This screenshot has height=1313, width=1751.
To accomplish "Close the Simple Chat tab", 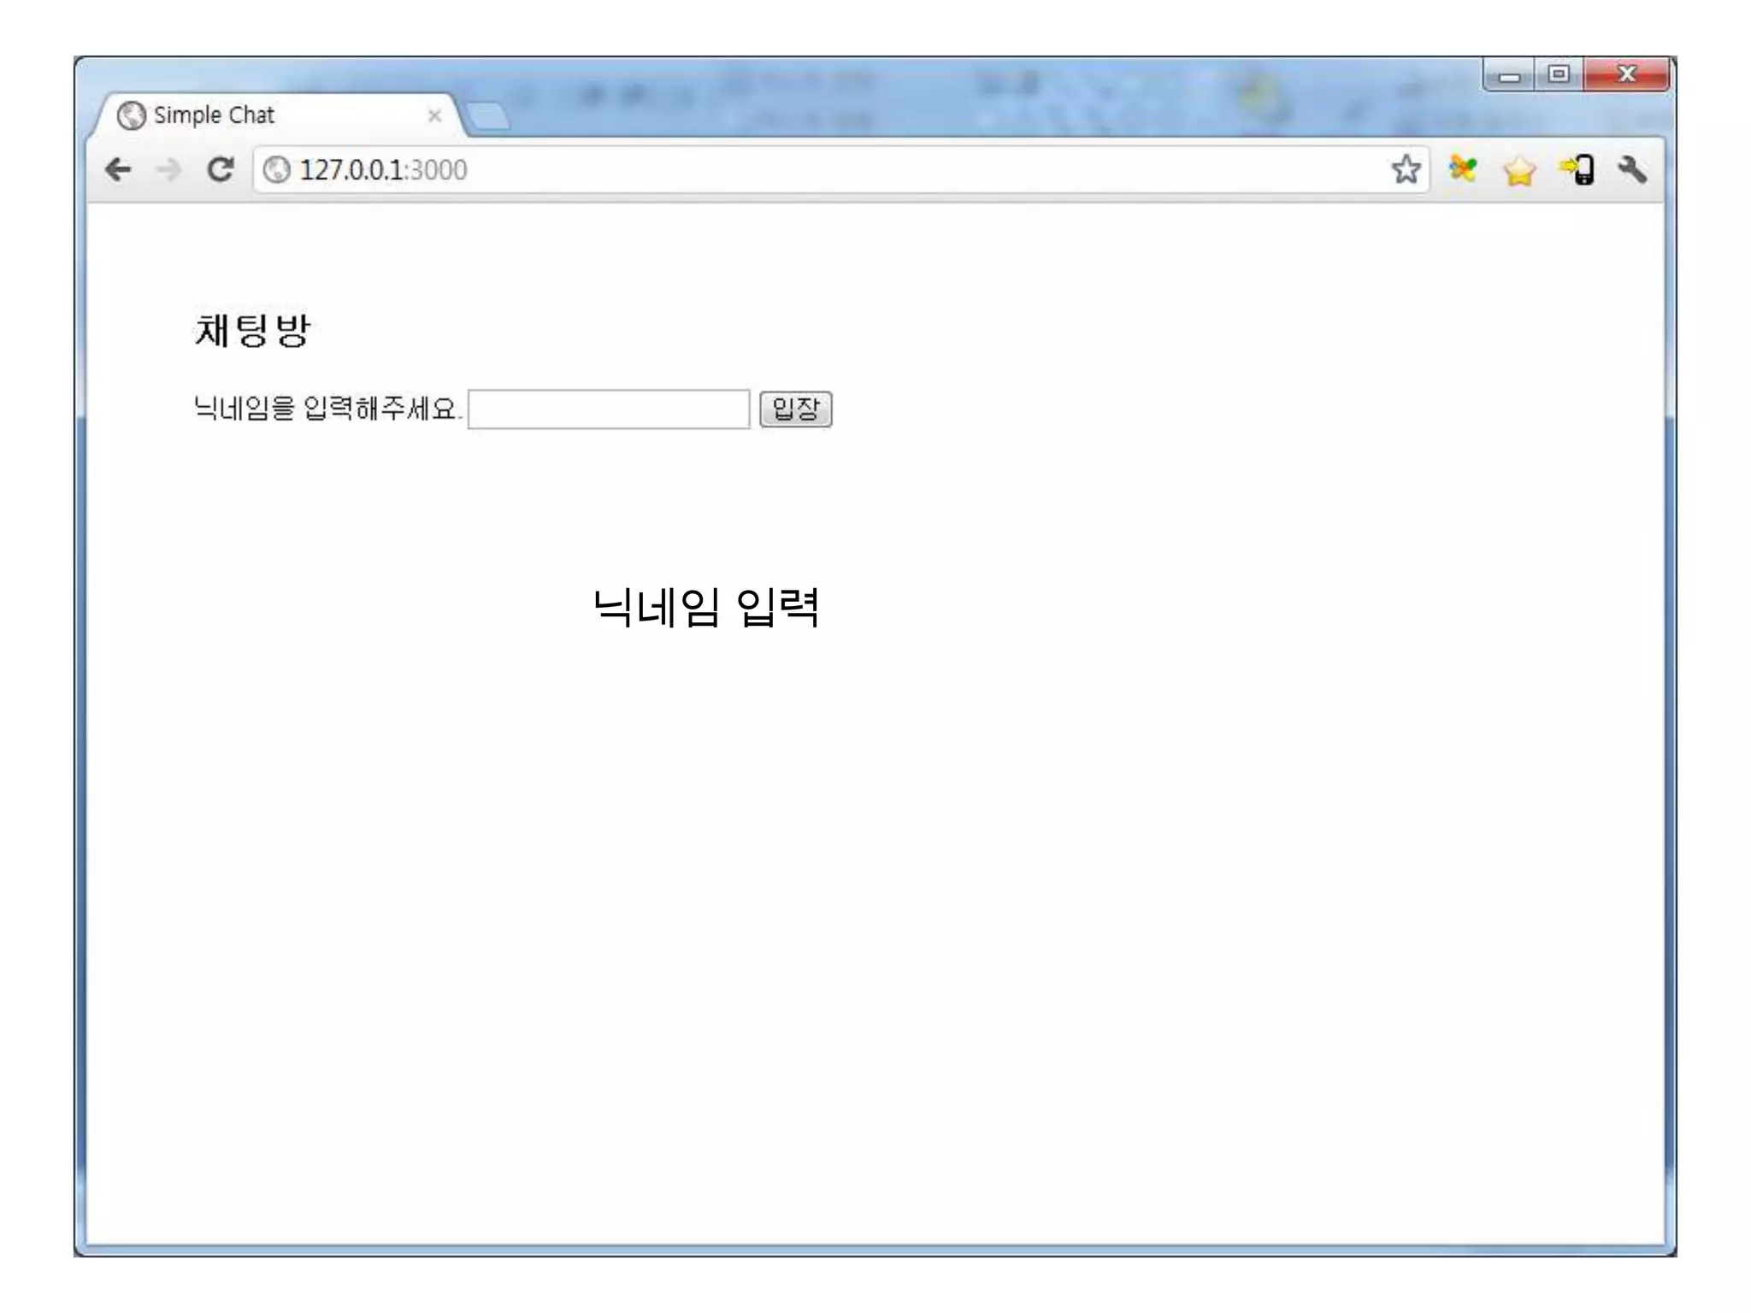I will [x=434, y=115].
